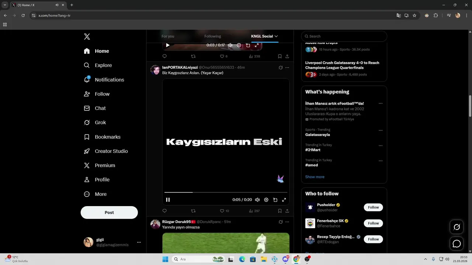This screenshot has height=265, width=472.
Task: Reply to IanPORTAKALniyazi's post
Action: tap(164, 211)
